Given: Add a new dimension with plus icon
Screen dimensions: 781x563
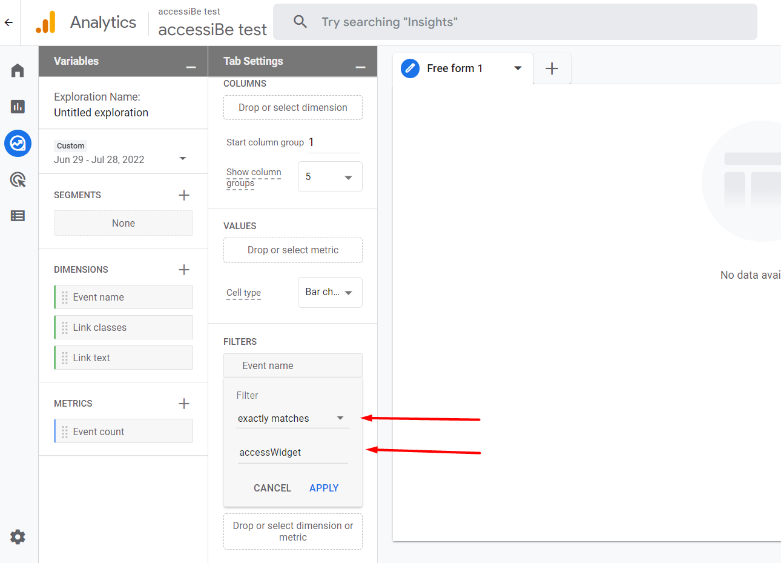Looking at the screenshot, I should click(184, 270).
